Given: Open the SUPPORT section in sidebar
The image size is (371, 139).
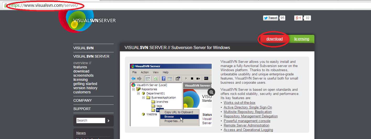Looking at the screenshot, I should point(82,109).
